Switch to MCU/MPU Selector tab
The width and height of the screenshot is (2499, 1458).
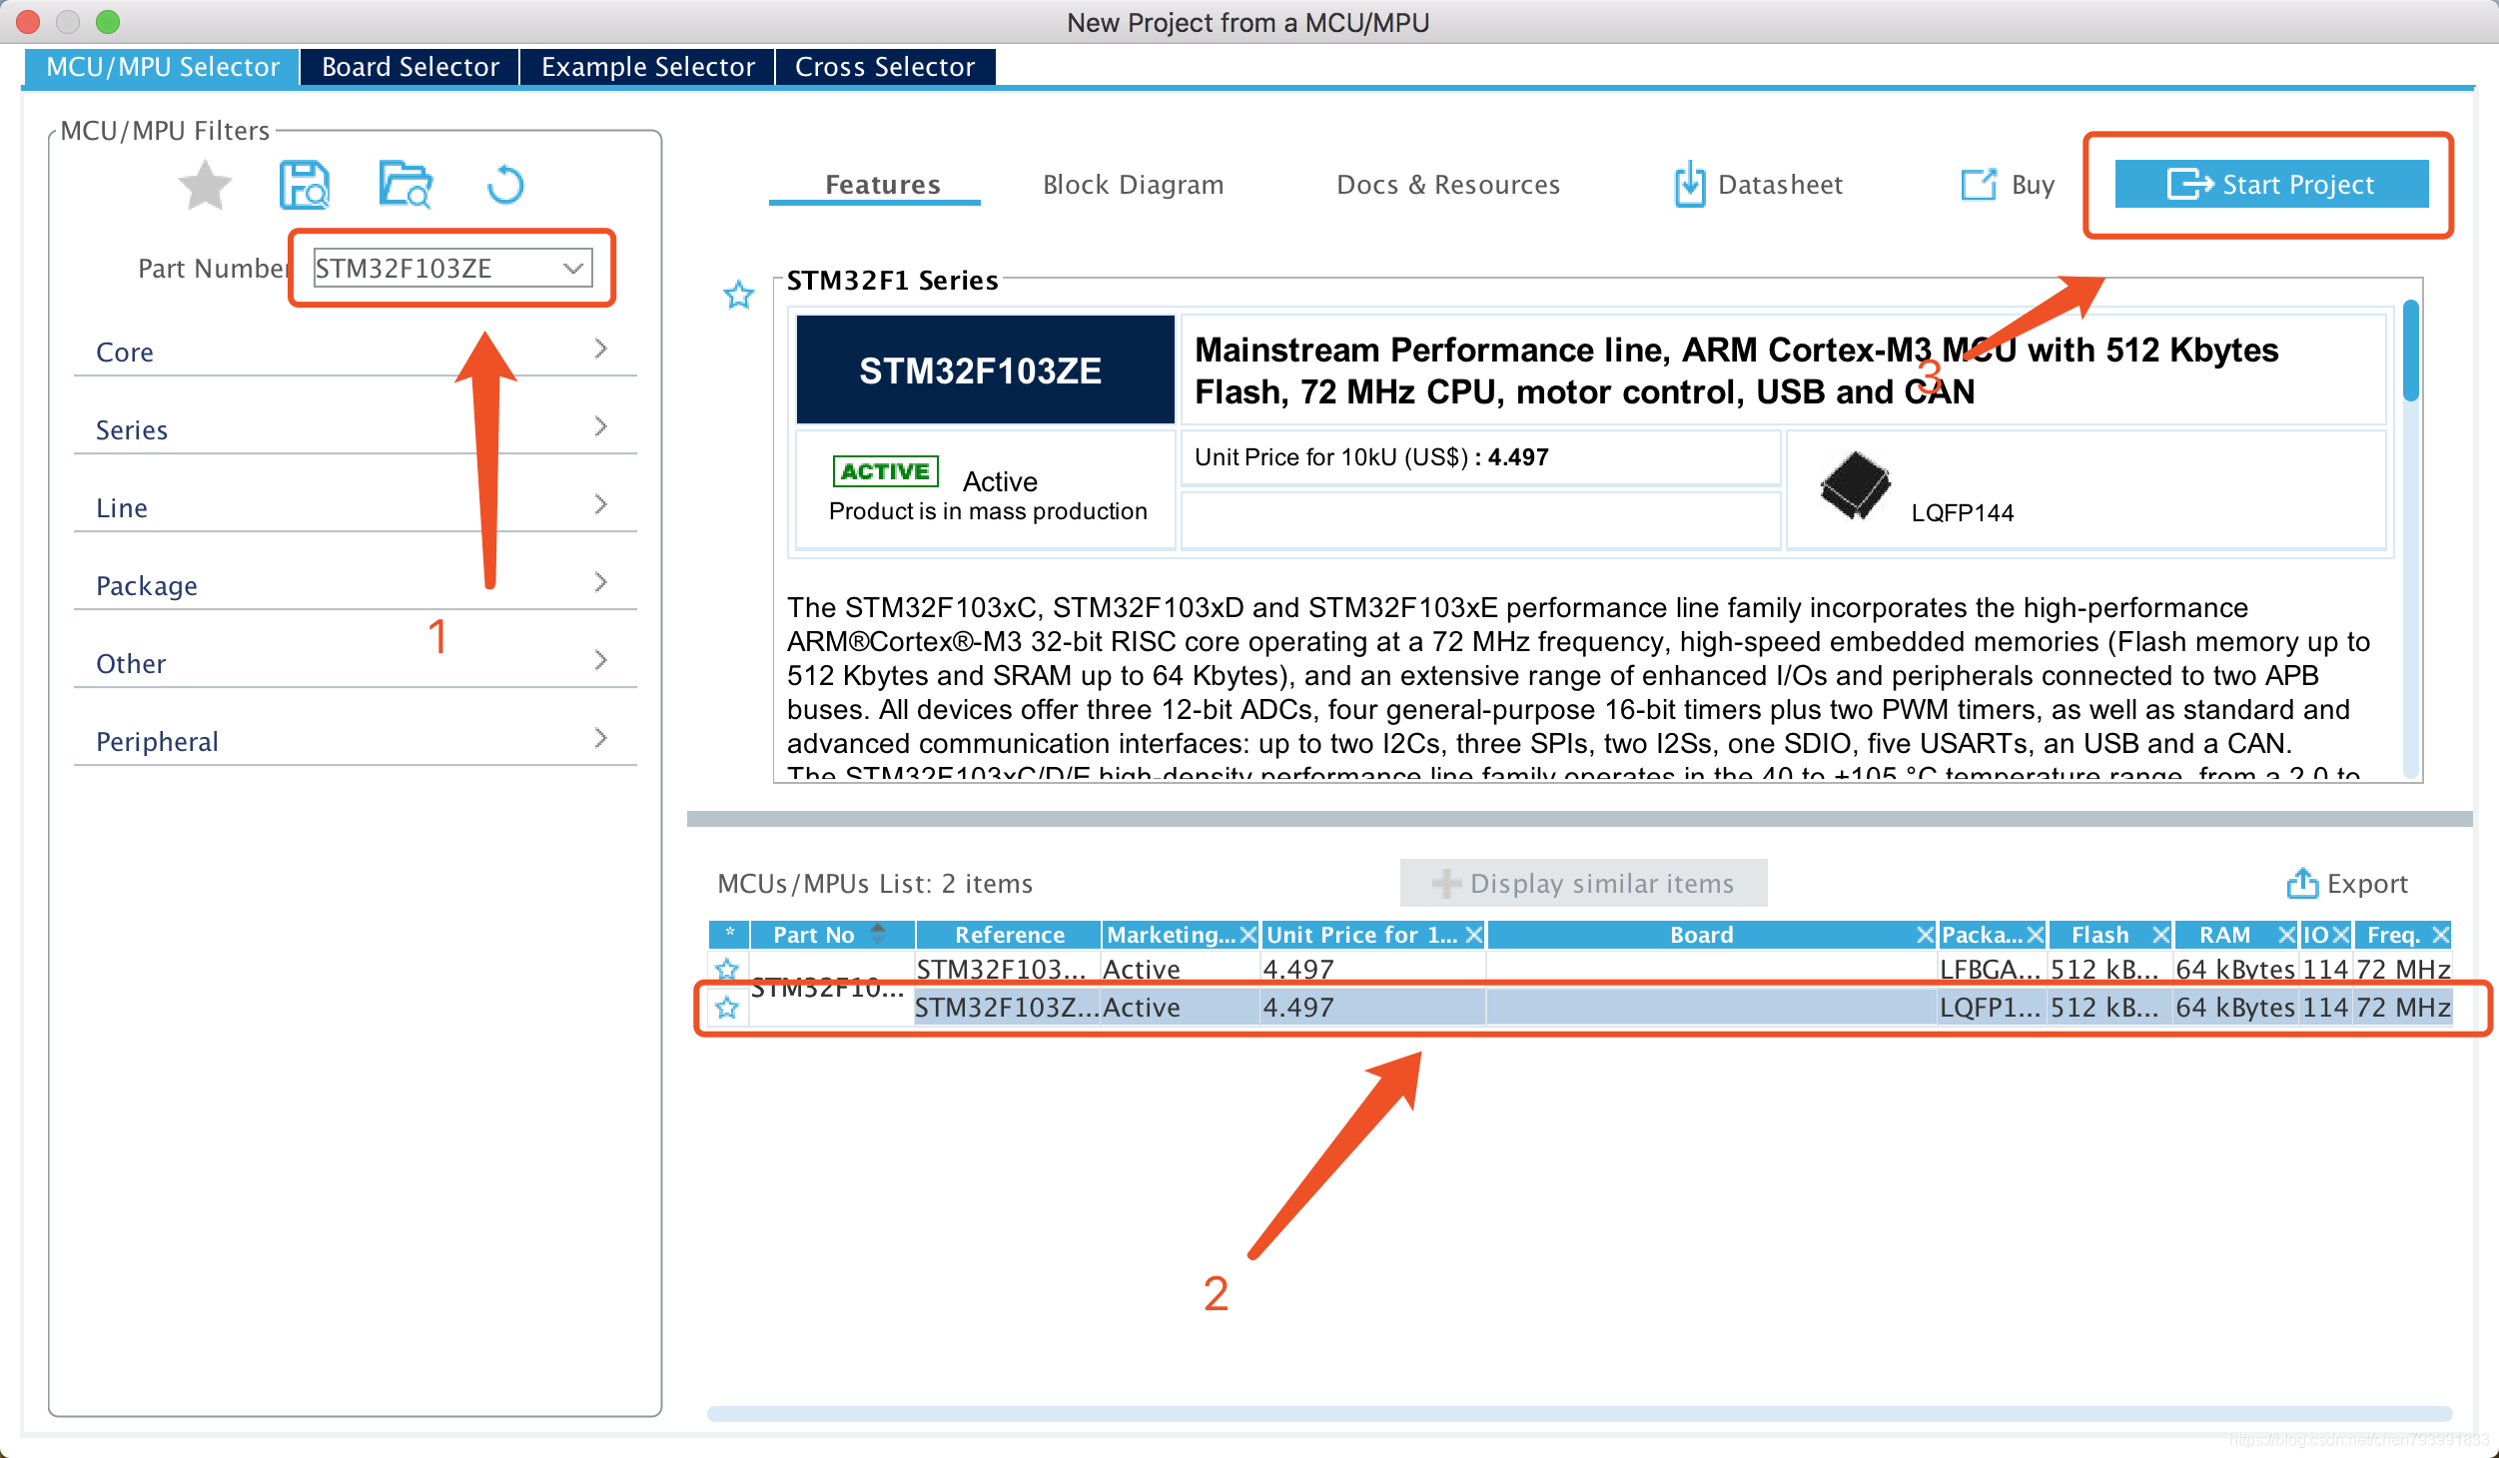162,67
